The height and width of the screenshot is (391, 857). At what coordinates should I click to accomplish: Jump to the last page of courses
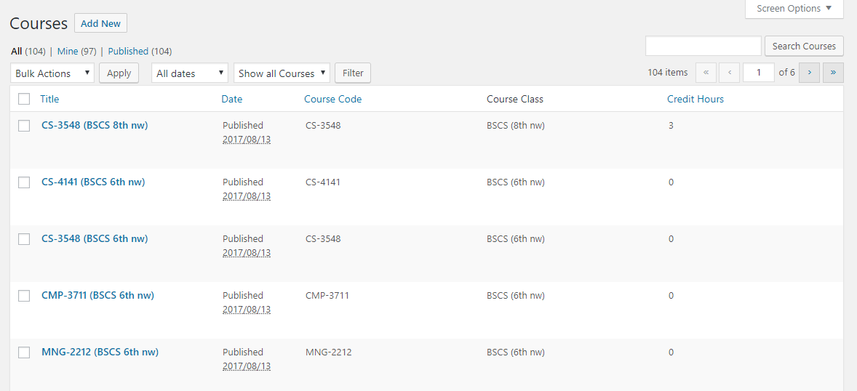click(833, 73)
